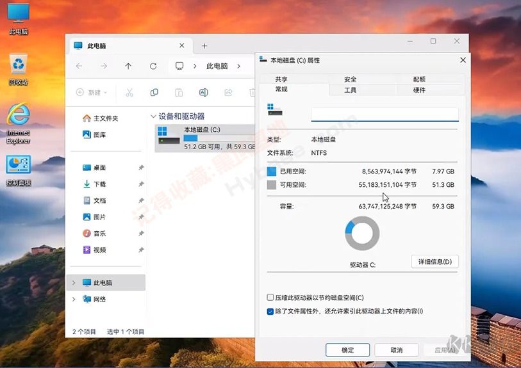
Task: Open a new Explorer tab with plus
Action: click(x=204, y=46)
